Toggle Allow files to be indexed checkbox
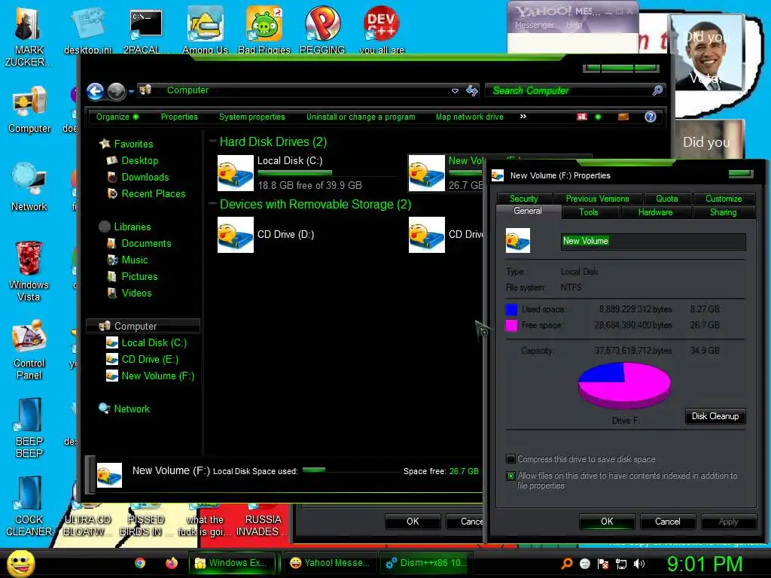Image resolution: width=771 pixels, height=578 pixels. [x=511, y=476]
